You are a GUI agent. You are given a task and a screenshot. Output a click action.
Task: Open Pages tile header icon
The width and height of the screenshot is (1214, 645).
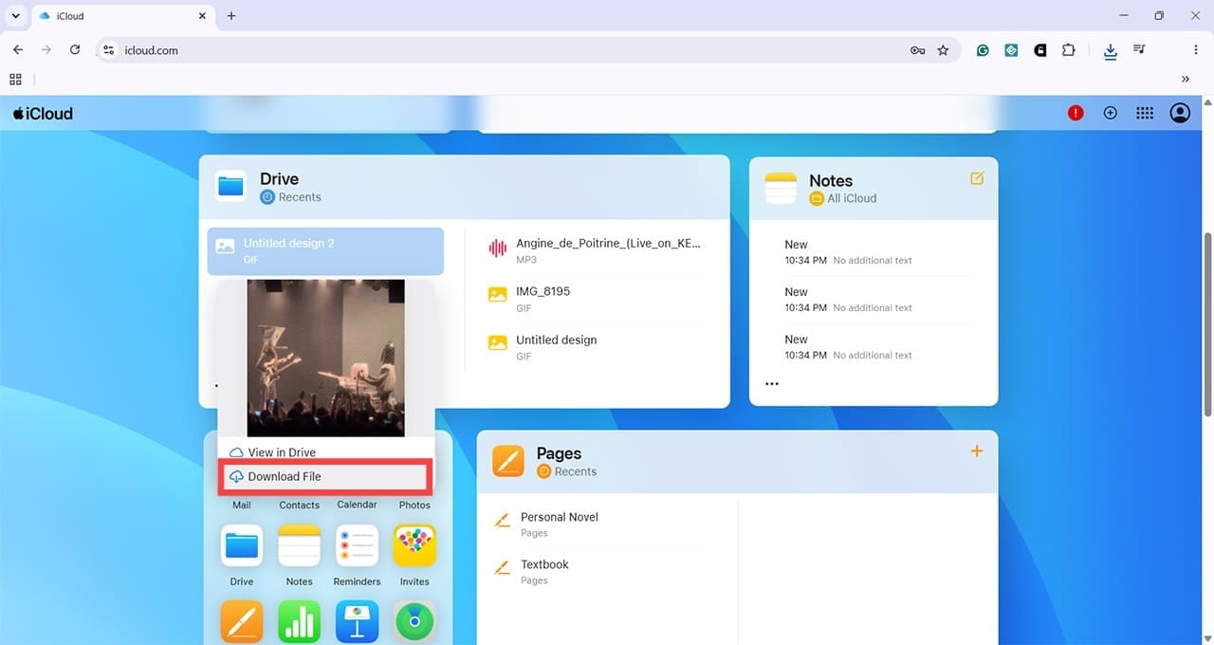508,461
